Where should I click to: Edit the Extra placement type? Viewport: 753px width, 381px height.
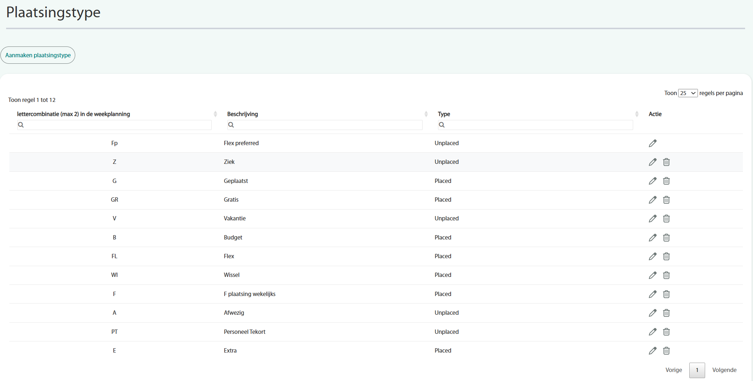coord(652,351)
